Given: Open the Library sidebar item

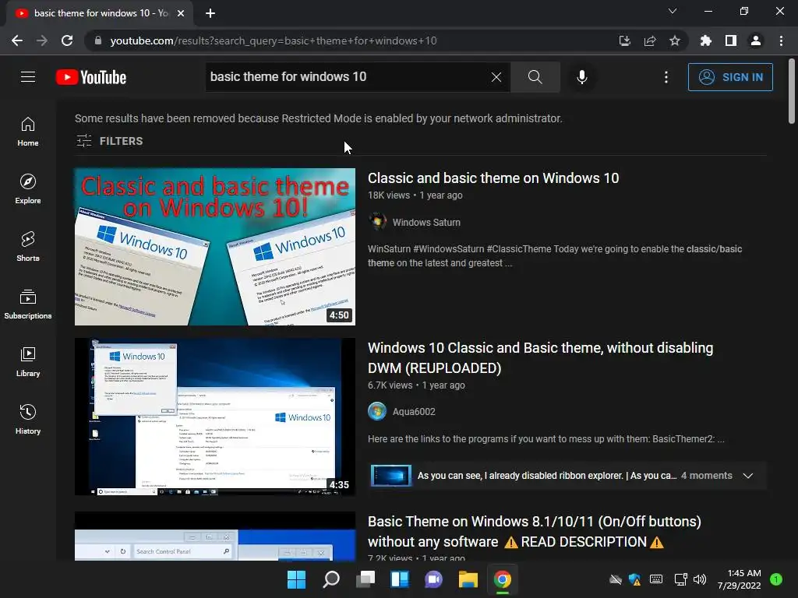Looking at the screenshot, I should click(x=28, y=361).
